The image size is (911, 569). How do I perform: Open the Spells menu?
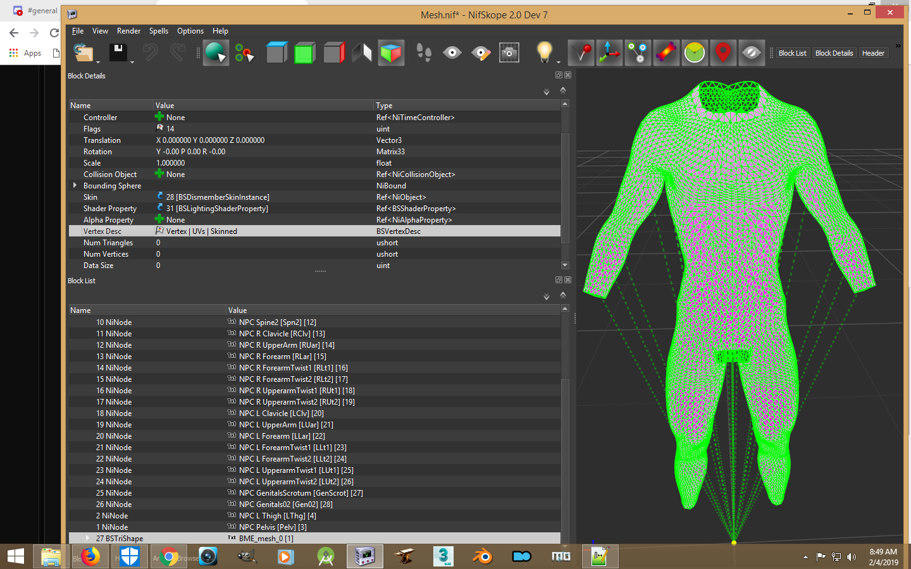tap(159, 30)
